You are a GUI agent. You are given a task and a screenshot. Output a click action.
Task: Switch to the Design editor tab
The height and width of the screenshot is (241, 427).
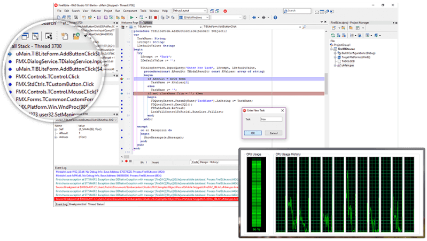click(204, 162)
